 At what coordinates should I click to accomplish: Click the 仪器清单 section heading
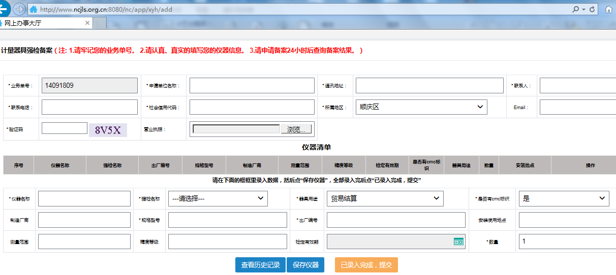coord(316,147)
